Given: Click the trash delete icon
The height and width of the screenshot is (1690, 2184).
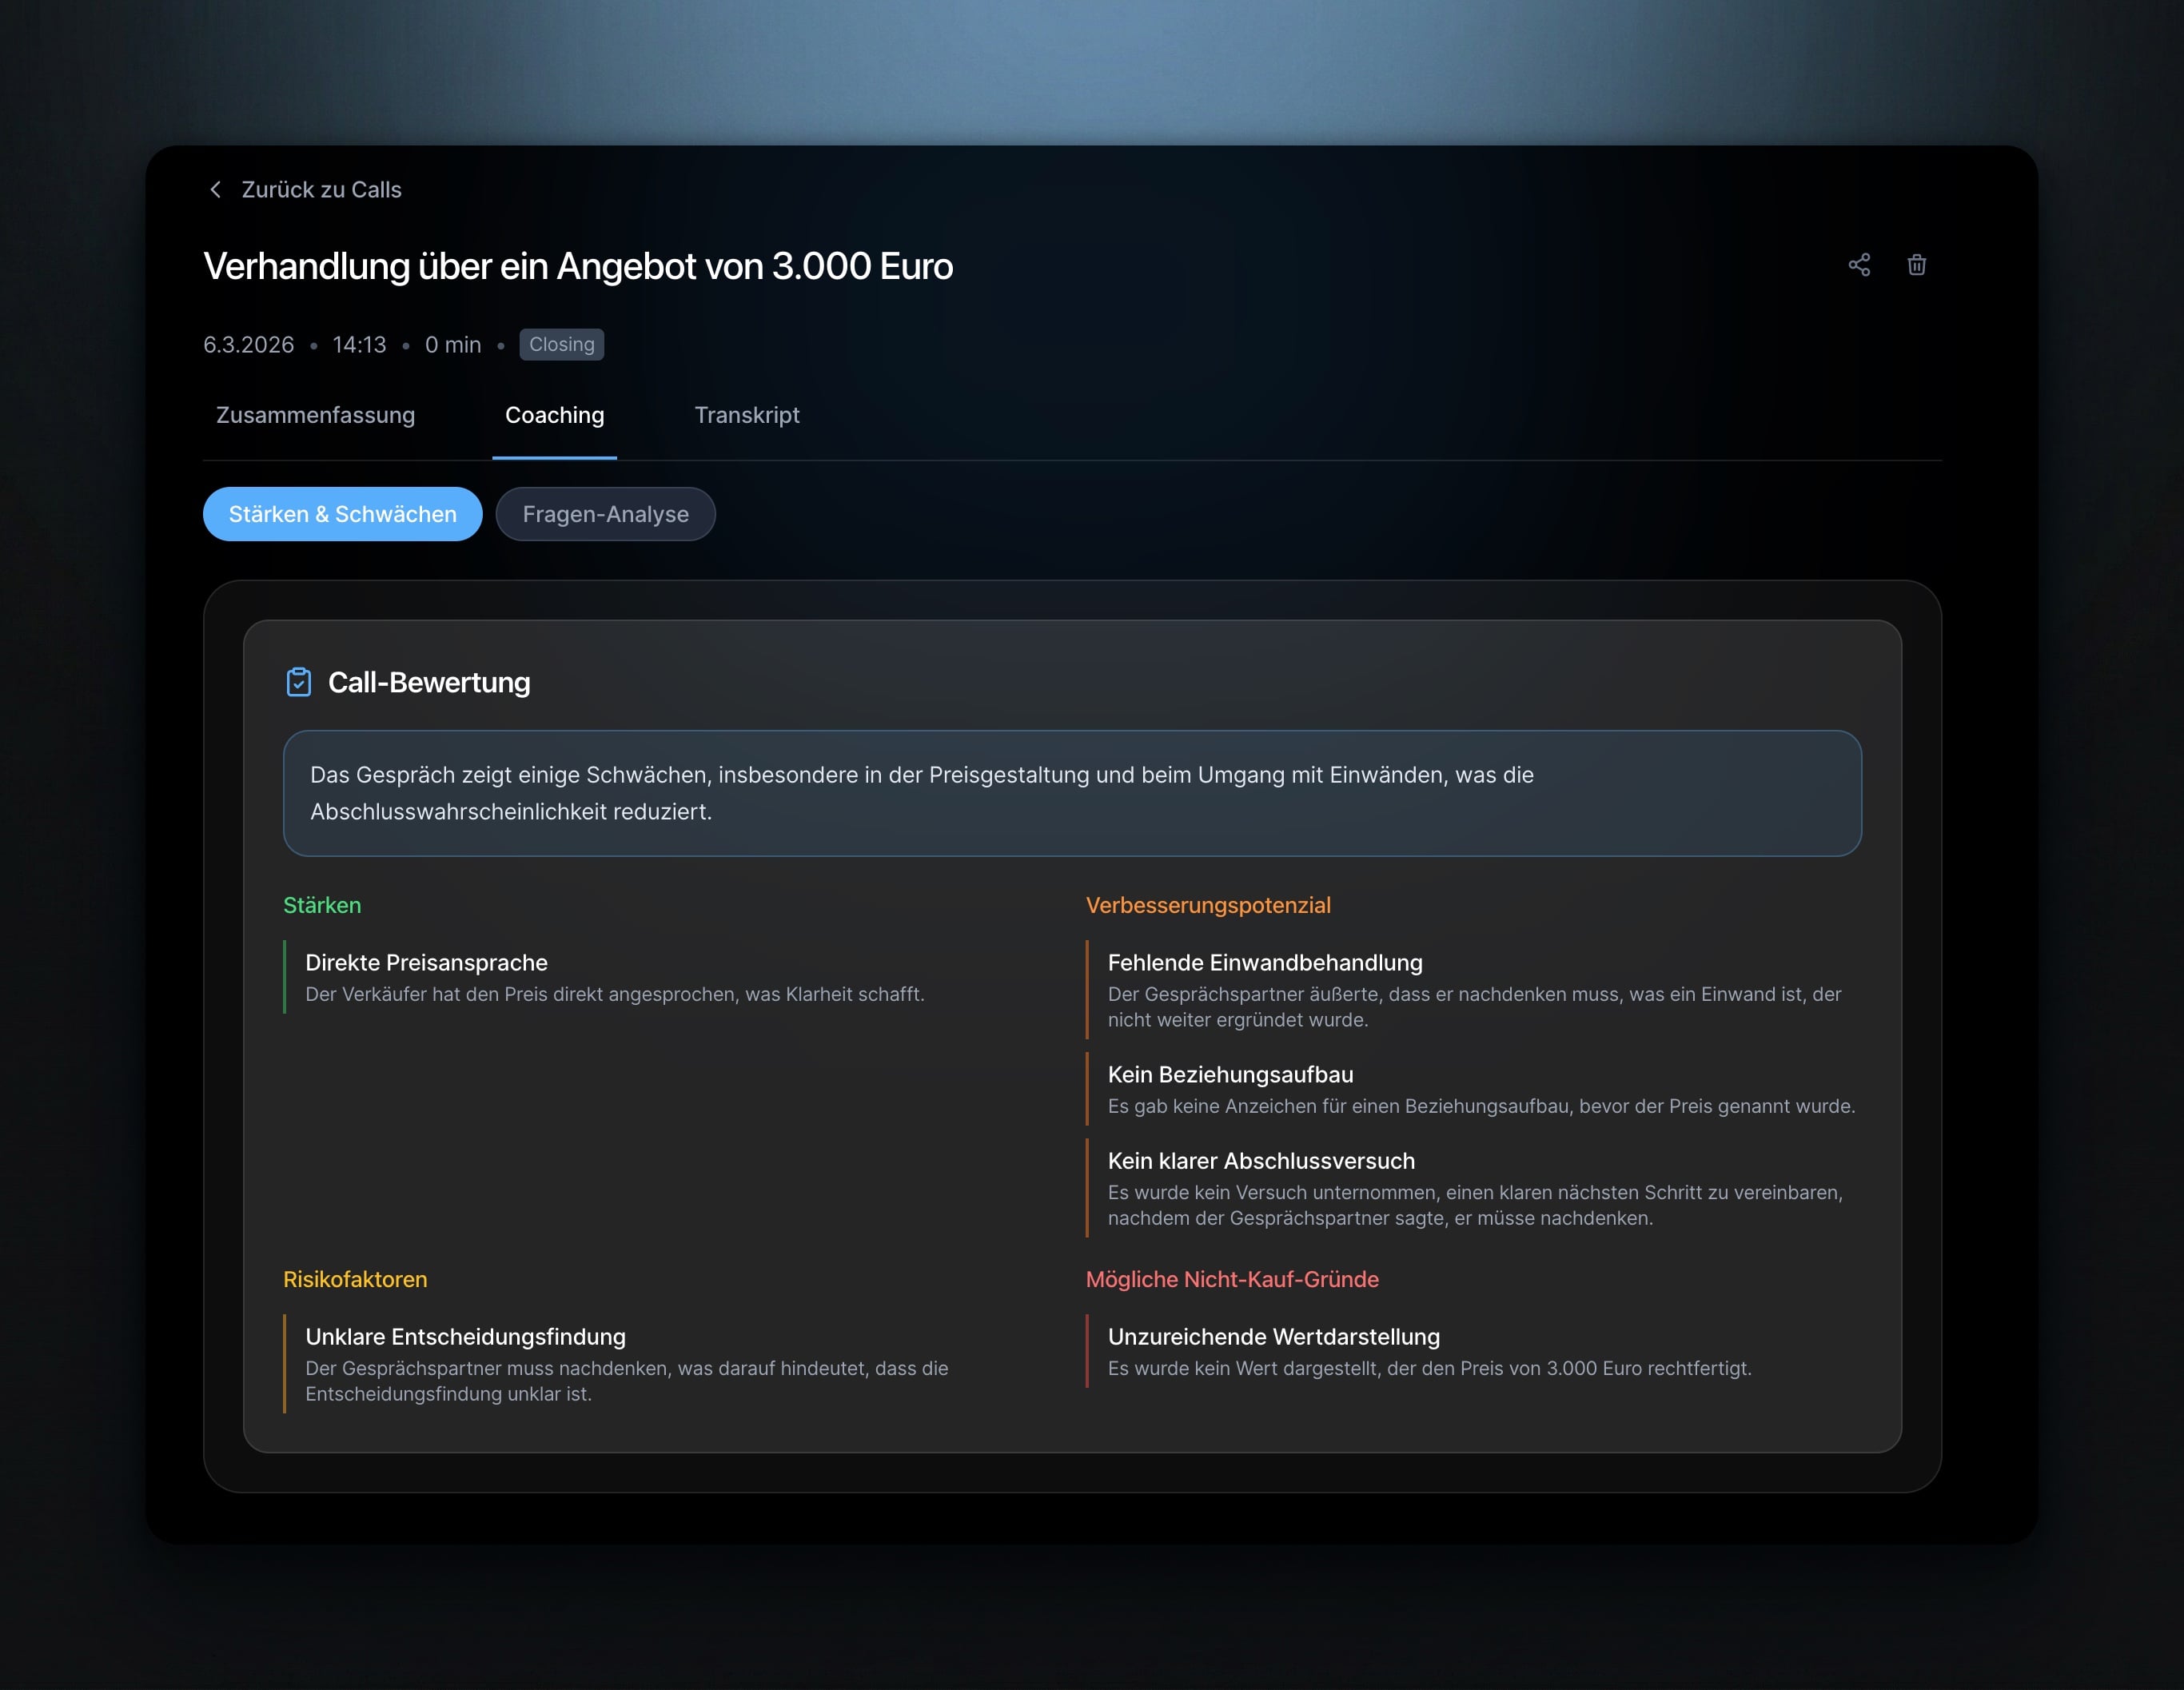Looking at the screenshot, I should (1916, 265).
